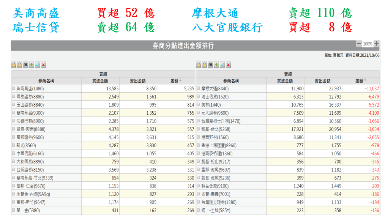This screenshot has width=388, height=219.
Task: Click red X icon above right table
Action: [228, 65]
